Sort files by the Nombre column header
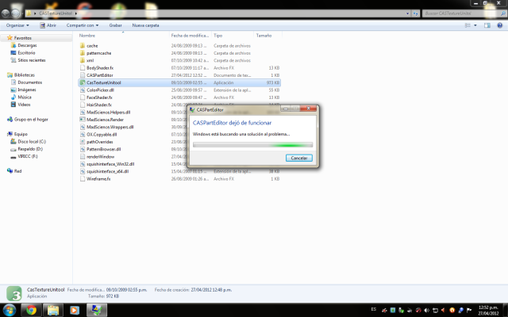This screenshot has width=508, height=317. point(87,36)
